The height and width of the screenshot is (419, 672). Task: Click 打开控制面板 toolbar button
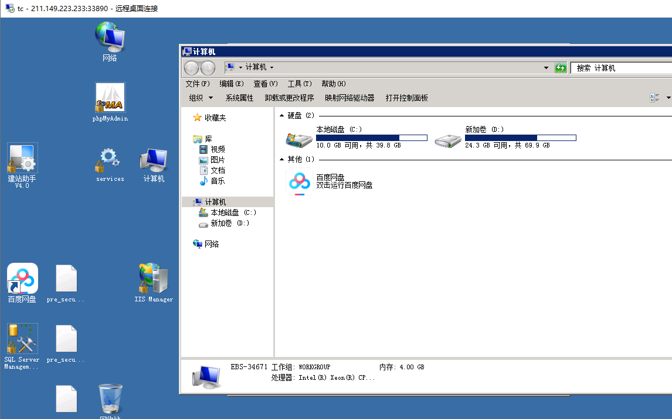pos(407,98)
